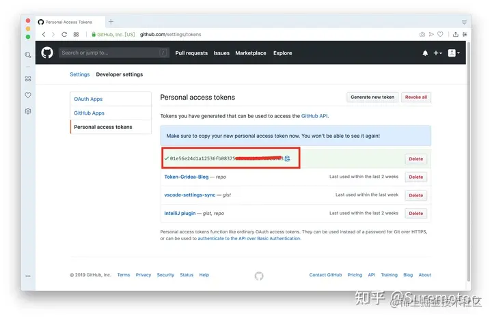Open a new browser tab with plus
Image resolution: width=492 pixels, height=318 pixels.
tap(111, 22)
